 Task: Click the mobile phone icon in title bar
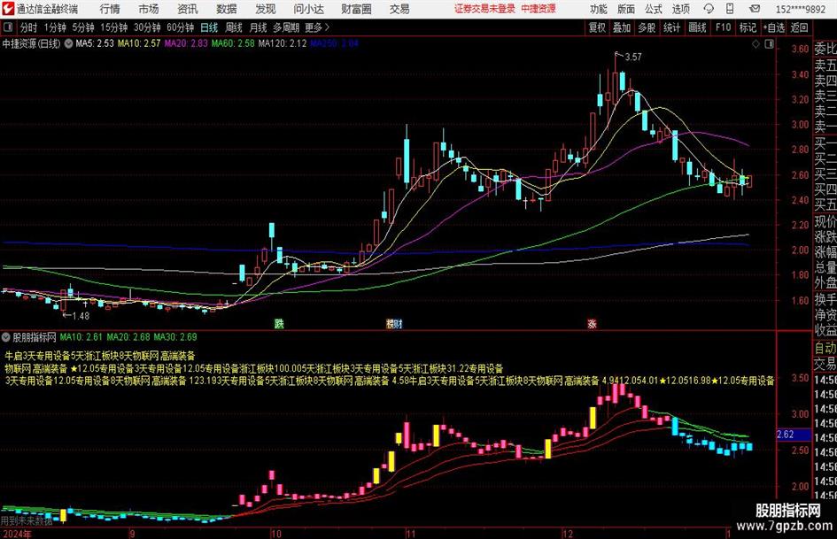coord(730,9)
